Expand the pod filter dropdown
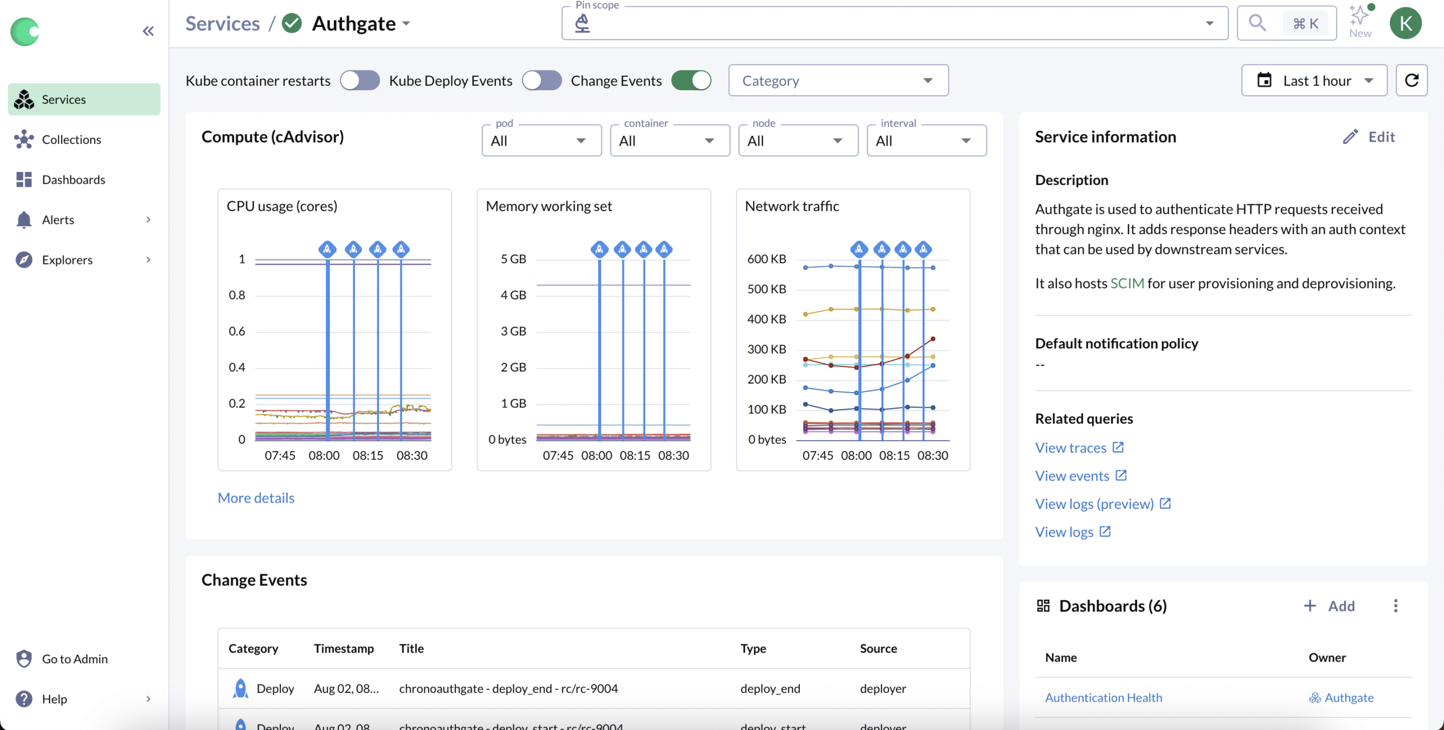 click(540, 140)
